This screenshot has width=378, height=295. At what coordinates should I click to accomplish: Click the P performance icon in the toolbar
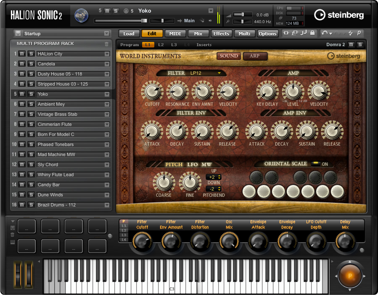coord(359,34)
